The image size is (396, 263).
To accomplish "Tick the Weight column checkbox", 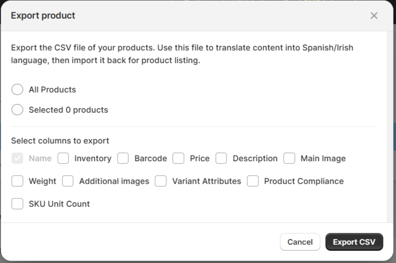I will pos(17,181).
